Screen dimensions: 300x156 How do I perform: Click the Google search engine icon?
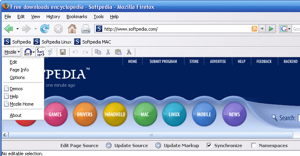pos(283,29)
